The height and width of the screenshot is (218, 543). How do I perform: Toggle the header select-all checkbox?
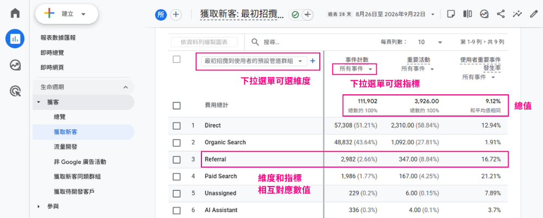click(x=176, y=60)
